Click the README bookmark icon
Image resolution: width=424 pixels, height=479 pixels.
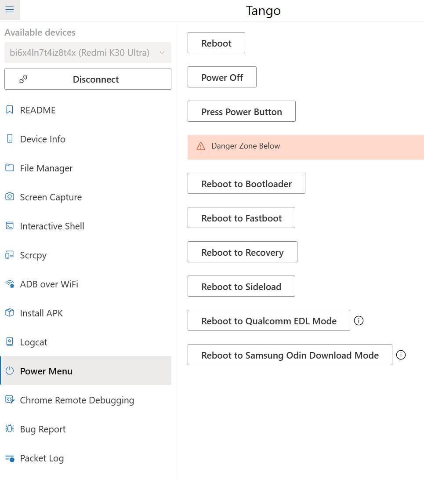(10, 110)
